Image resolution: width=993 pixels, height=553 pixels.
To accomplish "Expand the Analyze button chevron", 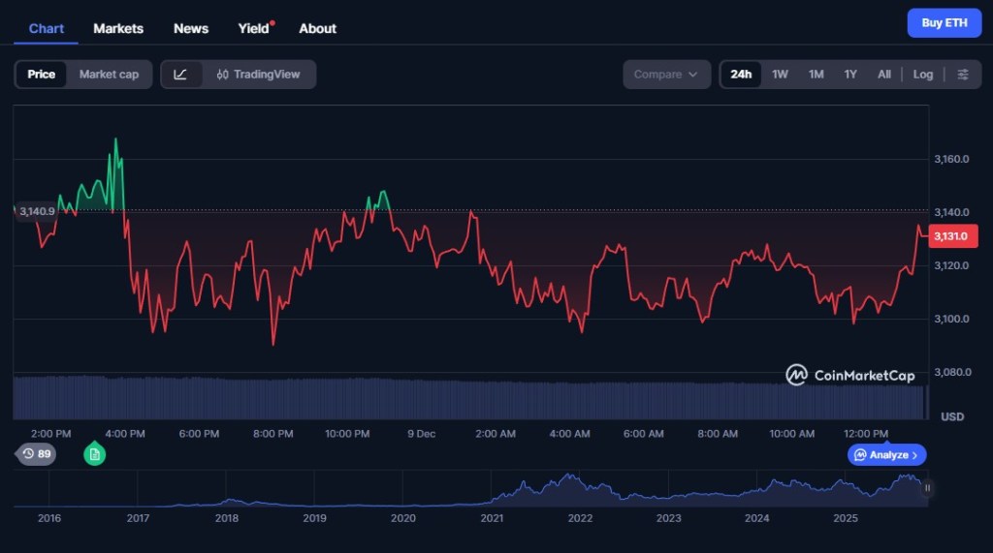I will pyautogui.click(x=914, y=455).
